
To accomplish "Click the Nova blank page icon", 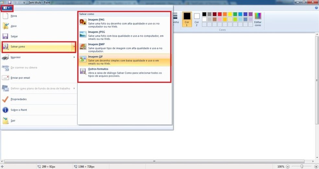I will click(6, 16).
